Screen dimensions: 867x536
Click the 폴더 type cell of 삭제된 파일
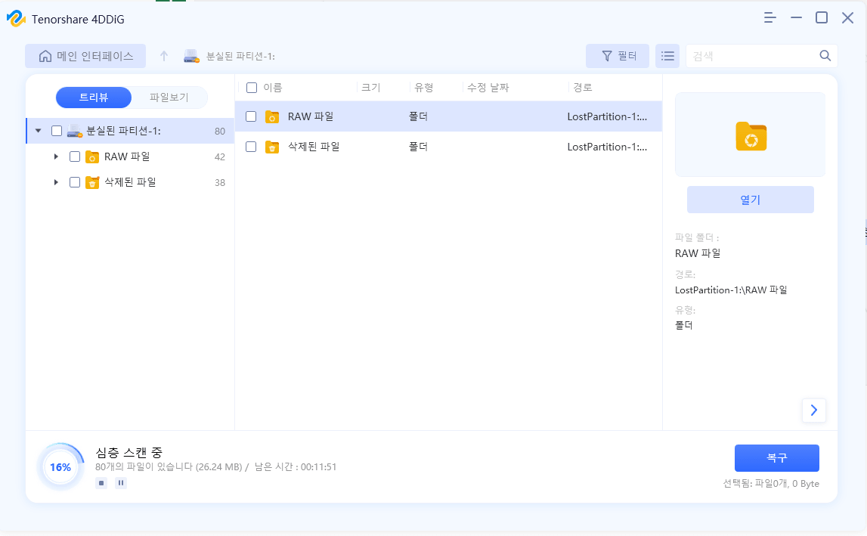(418, 147)
